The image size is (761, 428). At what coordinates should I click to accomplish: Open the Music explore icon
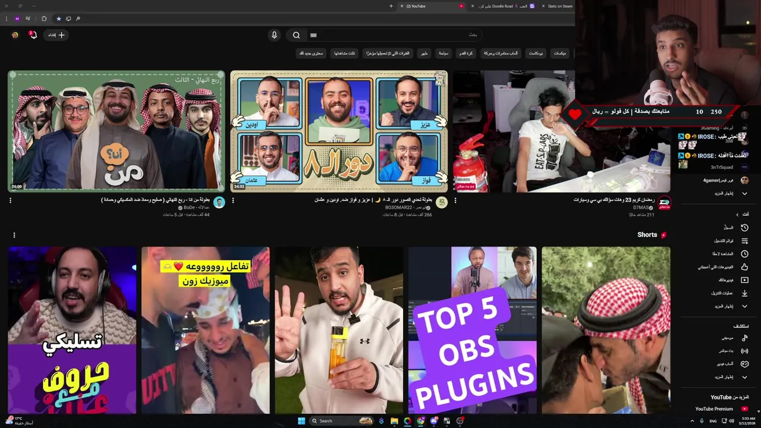point(744,338)
